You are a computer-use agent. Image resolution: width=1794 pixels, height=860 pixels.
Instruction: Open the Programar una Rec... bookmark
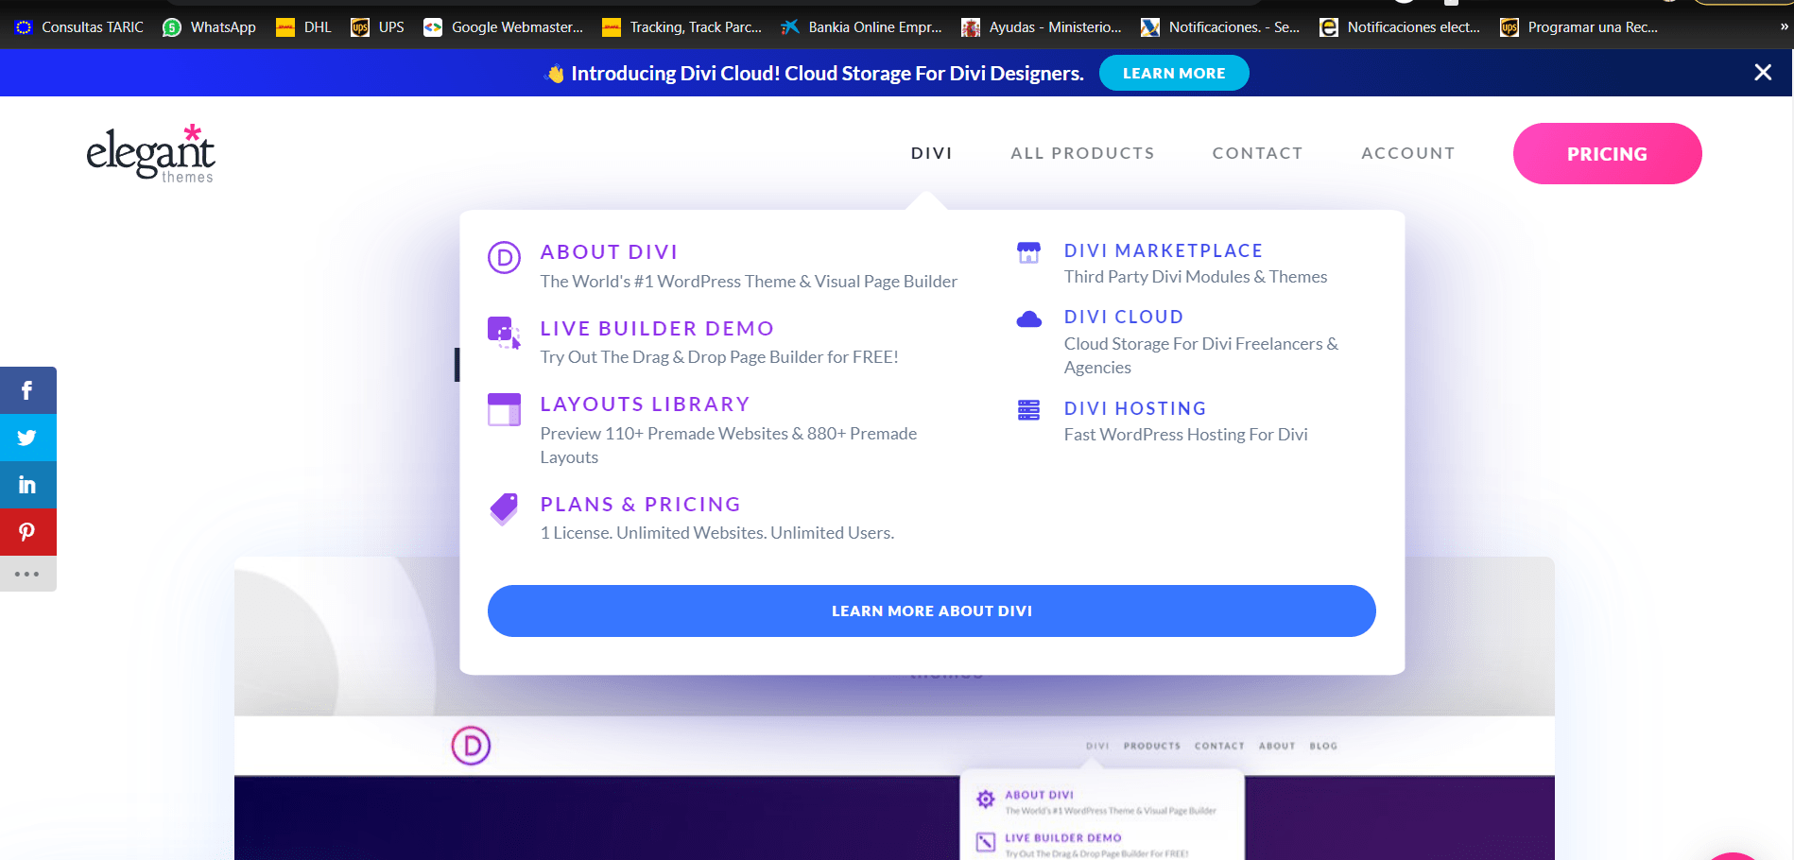click(x=1579, y=27)
